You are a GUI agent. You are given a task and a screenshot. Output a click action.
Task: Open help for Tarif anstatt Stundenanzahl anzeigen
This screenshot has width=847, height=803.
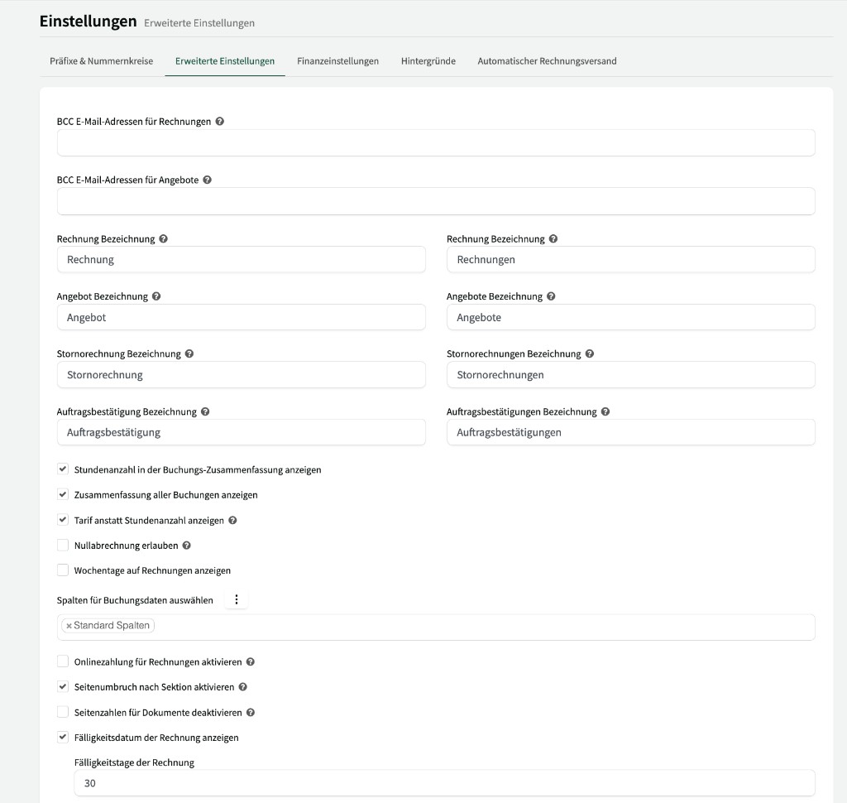233,520
